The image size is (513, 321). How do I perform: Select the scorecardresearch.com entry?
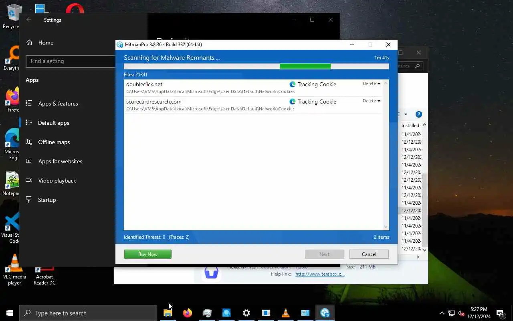pyautogui.click(x=253, y=105)
